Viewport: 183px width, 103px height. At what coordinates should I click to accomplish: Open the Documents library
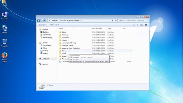pyautogui.click(x=47, y=45)
